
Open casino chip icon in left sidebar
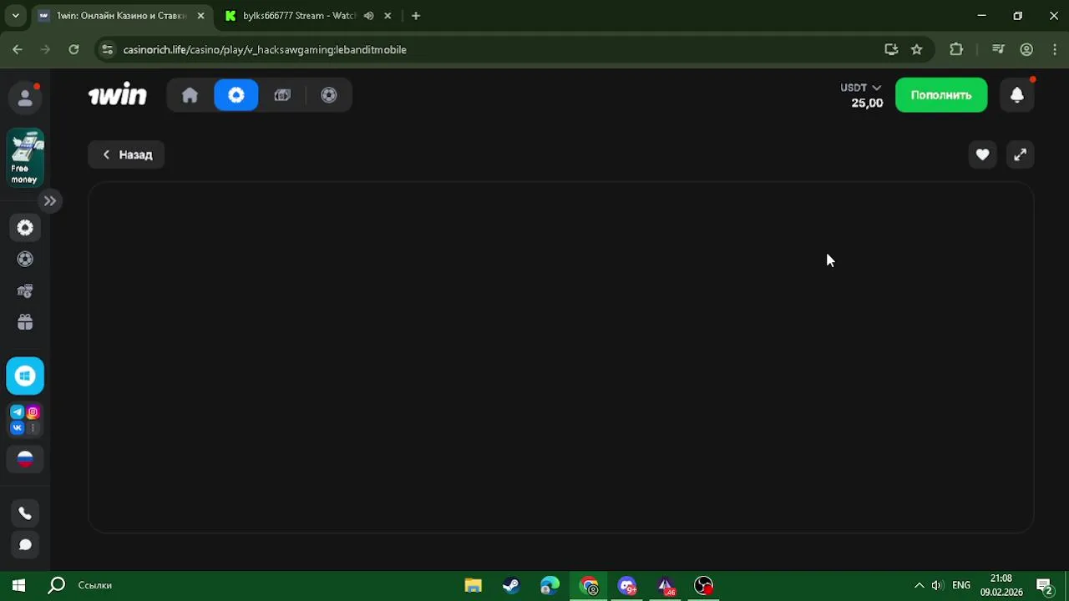click(x=25, y=228)
